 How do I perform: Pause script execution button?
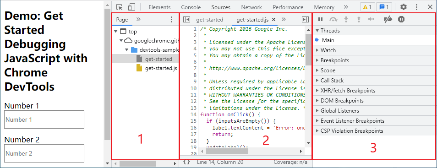(321, 19)
